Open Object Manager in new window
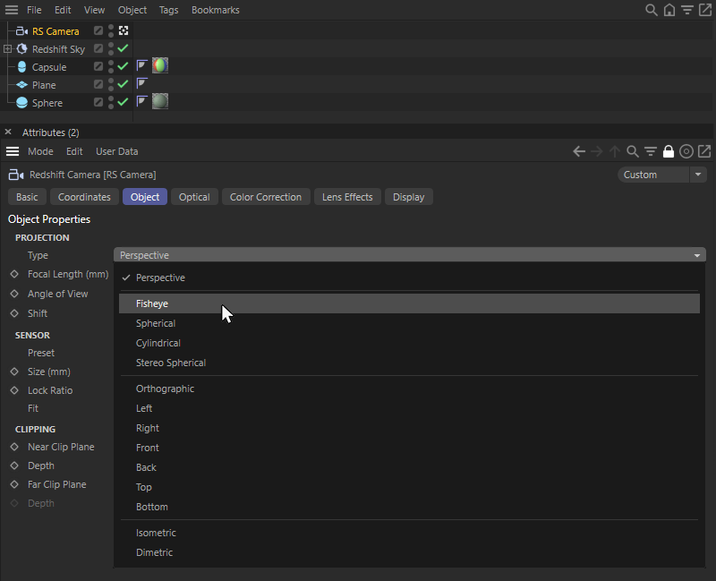716x581 pixels. pyautogui.click(x=705, y=10)
